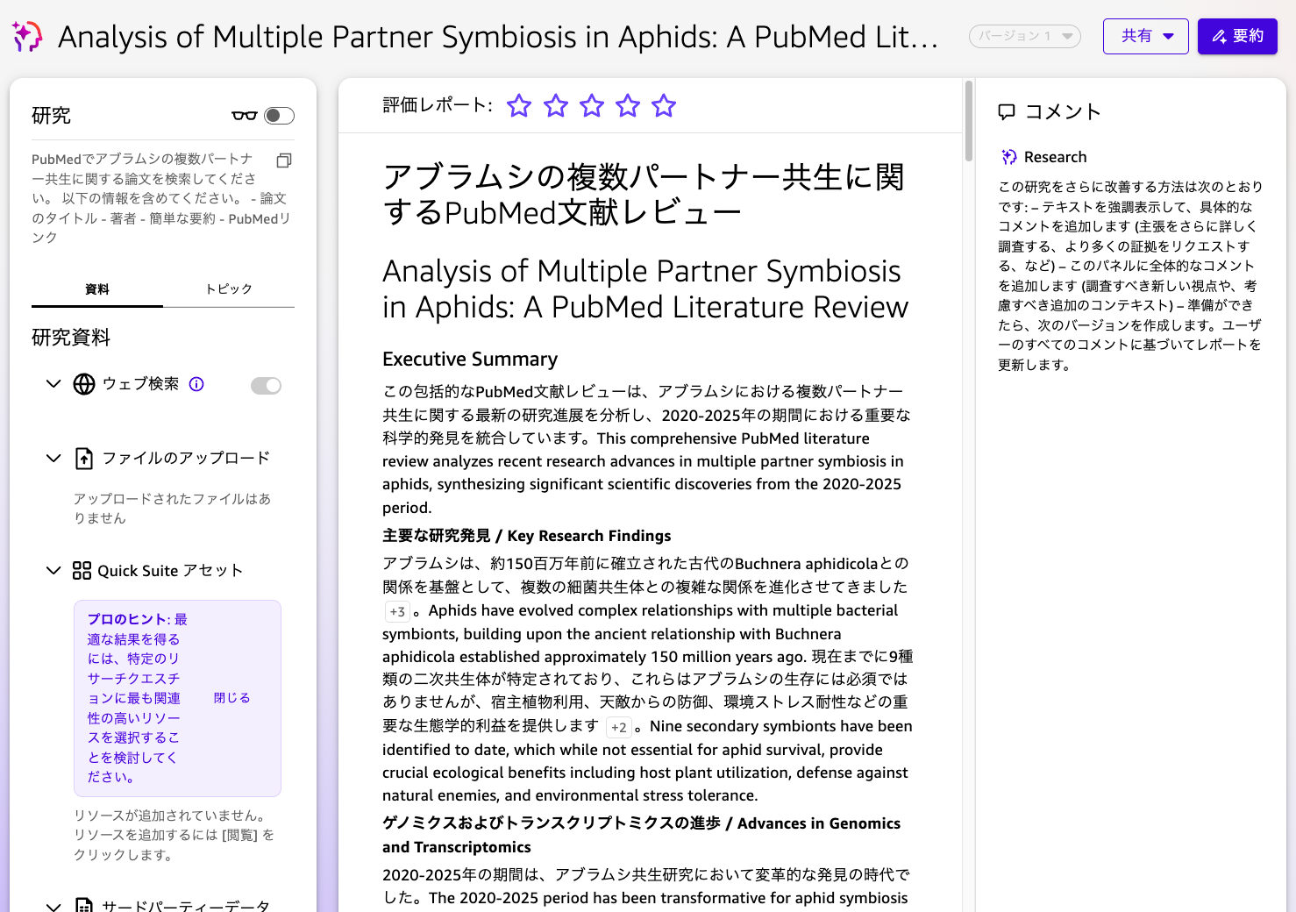This screenshot has height=912, width=1296.
Task: Enable the ウェブ検索 toggle
Action: [266, 385]
